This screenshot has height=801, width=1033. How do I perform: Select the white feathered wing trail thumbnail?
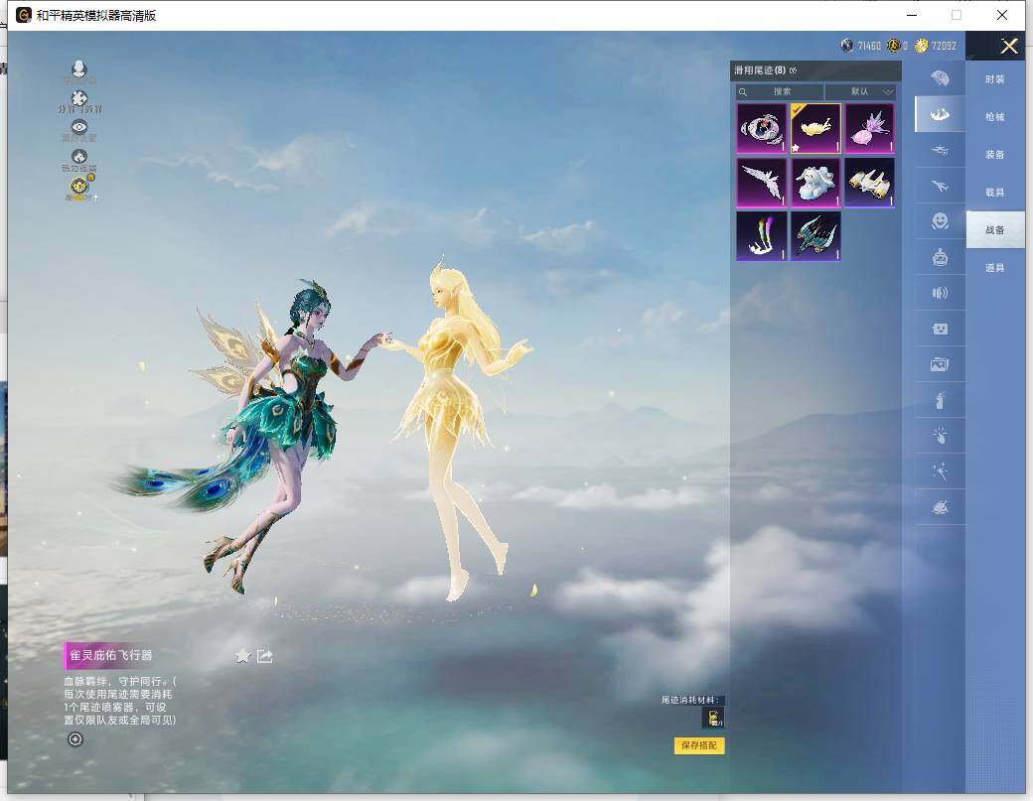(762, 183)
